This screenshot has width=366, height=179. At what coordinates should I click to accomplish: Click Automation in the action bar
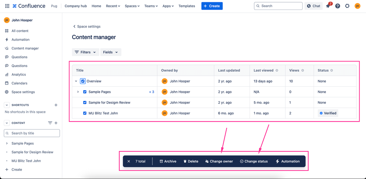(x=288, y=161)
